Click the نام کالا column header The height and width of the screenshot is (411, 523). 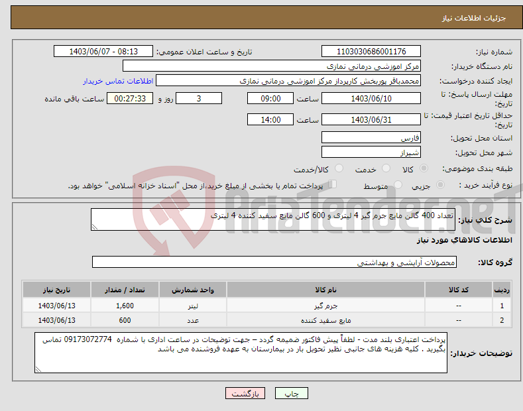[325, 290]
